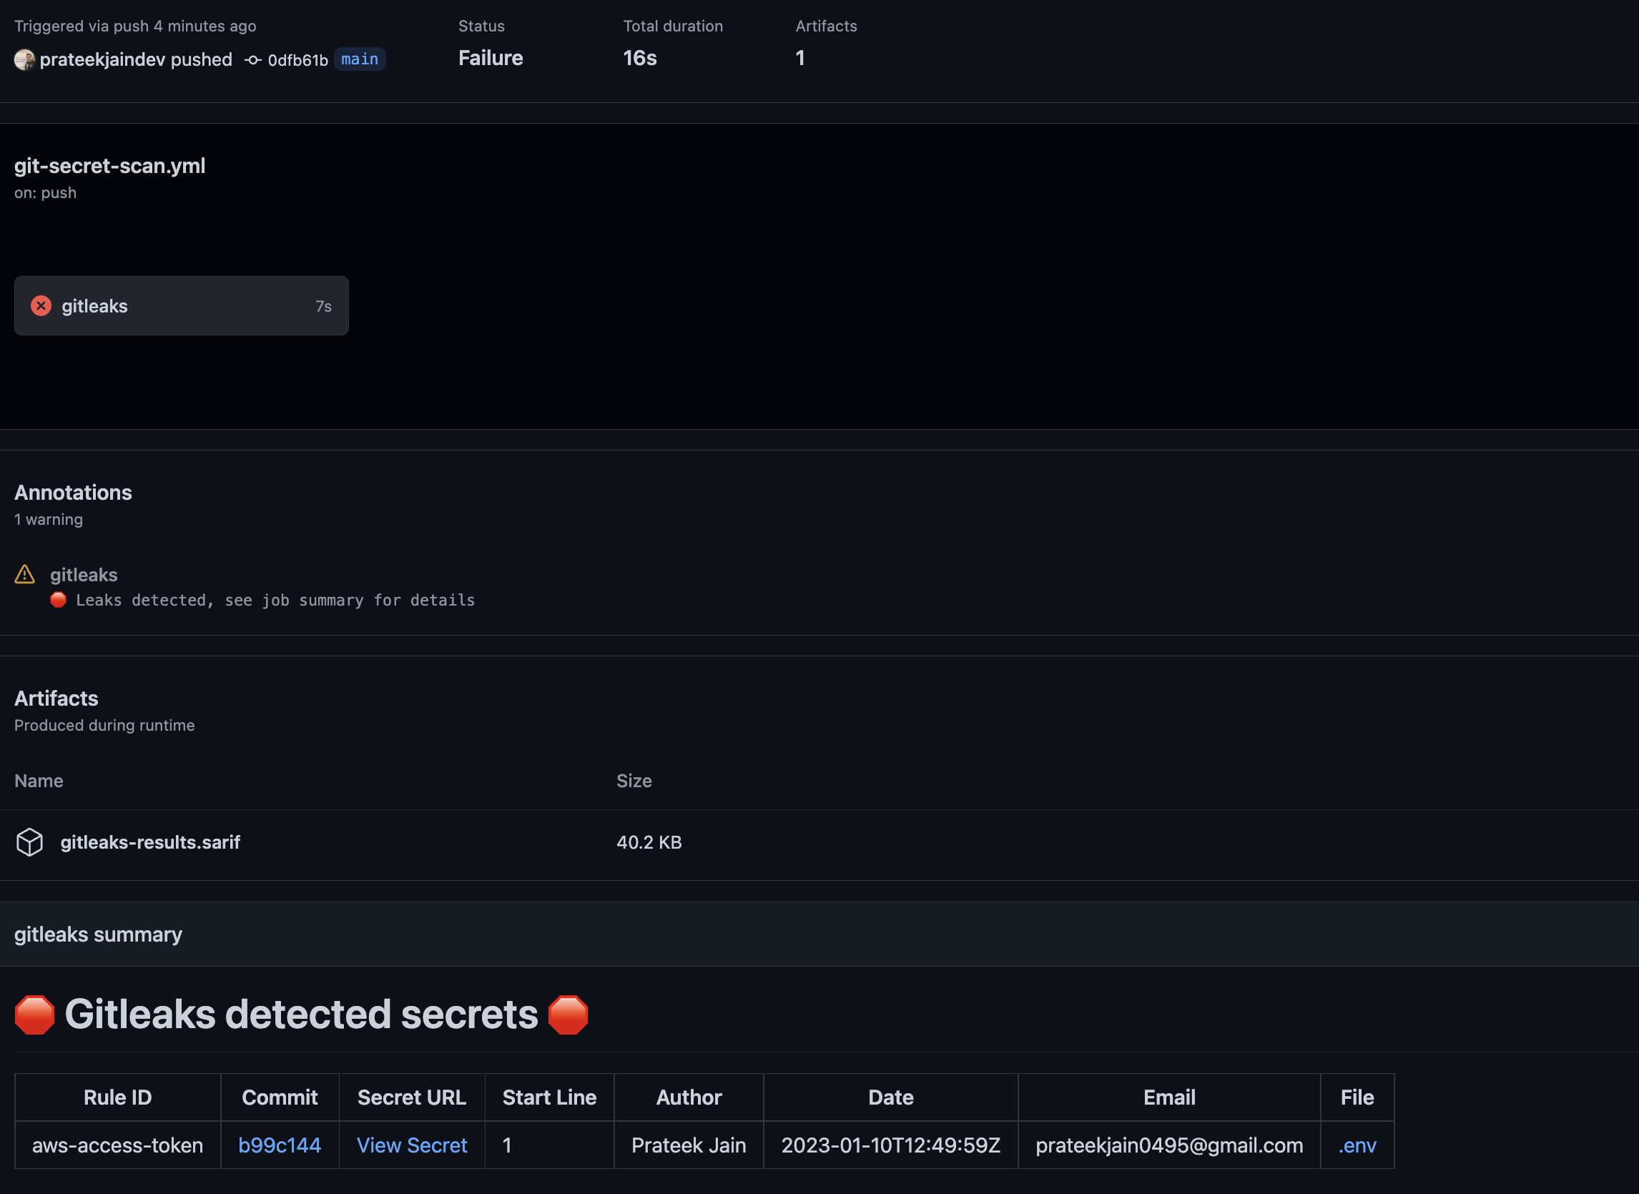Open commit 0dfb61b link
Image resolution: width=1639 pixels, height=1194 pixels.
pyautogui.click(x=297, y=60)
